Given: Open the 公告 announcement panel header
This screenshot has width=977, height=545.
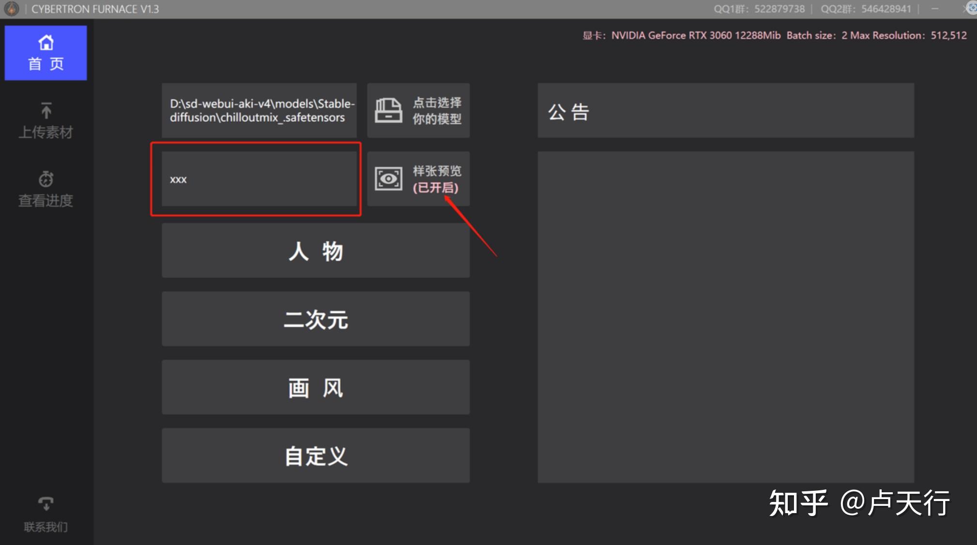Looking at the screenshot, I should click(x=569, y=111).
